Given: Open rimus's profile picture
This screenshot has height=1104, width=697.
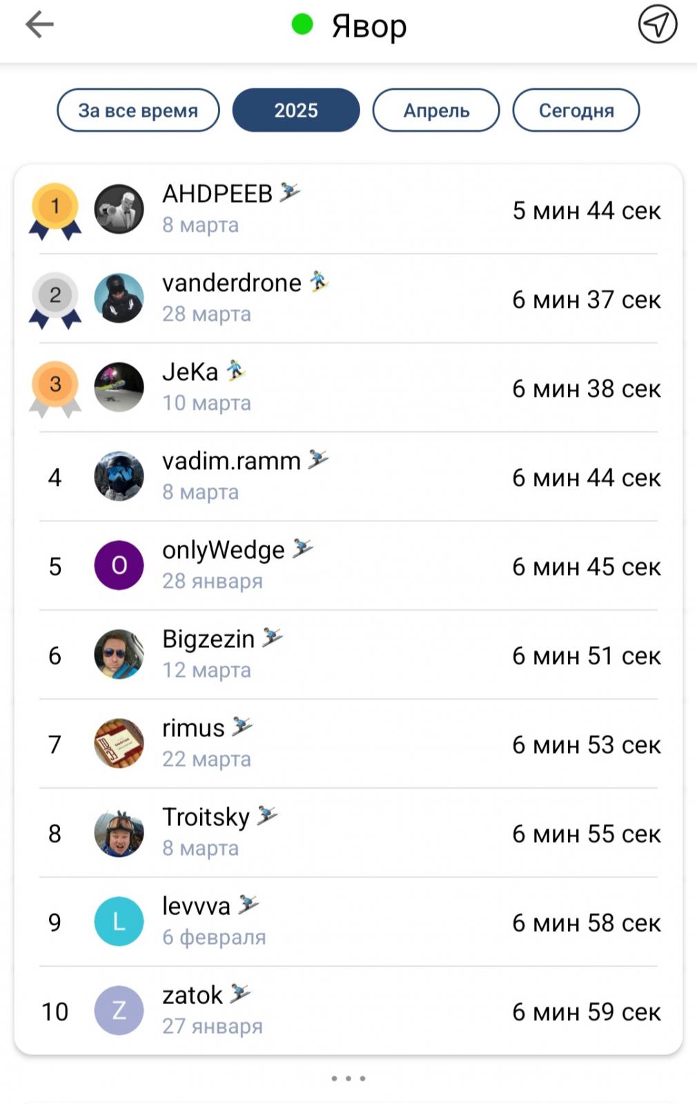Looking at the screenshot, I should (x=119, y=743).
